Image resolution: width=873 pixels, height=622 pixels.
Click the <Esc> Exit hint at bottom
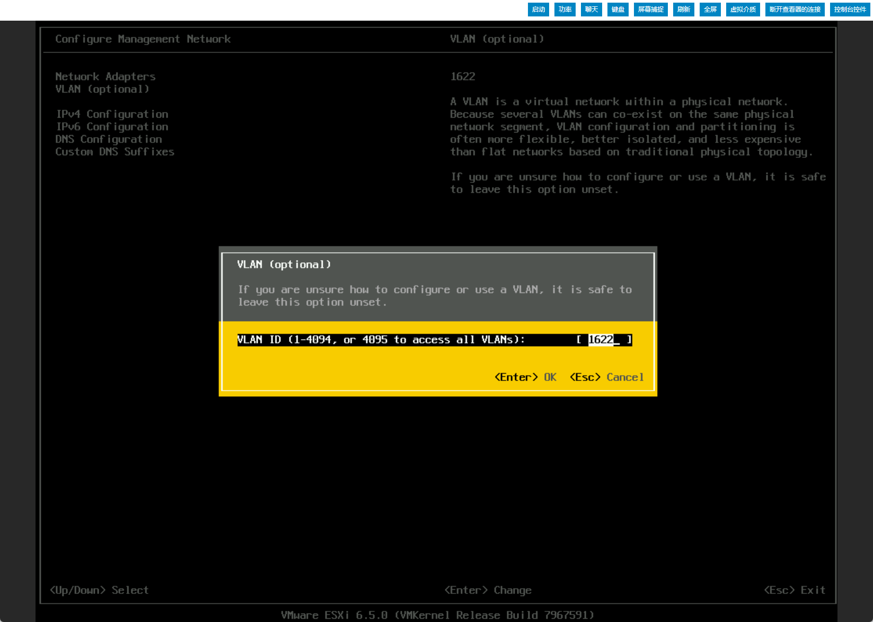coord(795,590)
